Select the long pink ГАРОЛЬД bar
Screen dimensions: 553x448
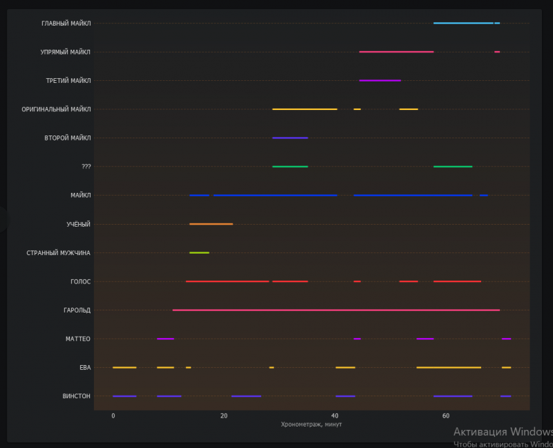pos(336,310)
